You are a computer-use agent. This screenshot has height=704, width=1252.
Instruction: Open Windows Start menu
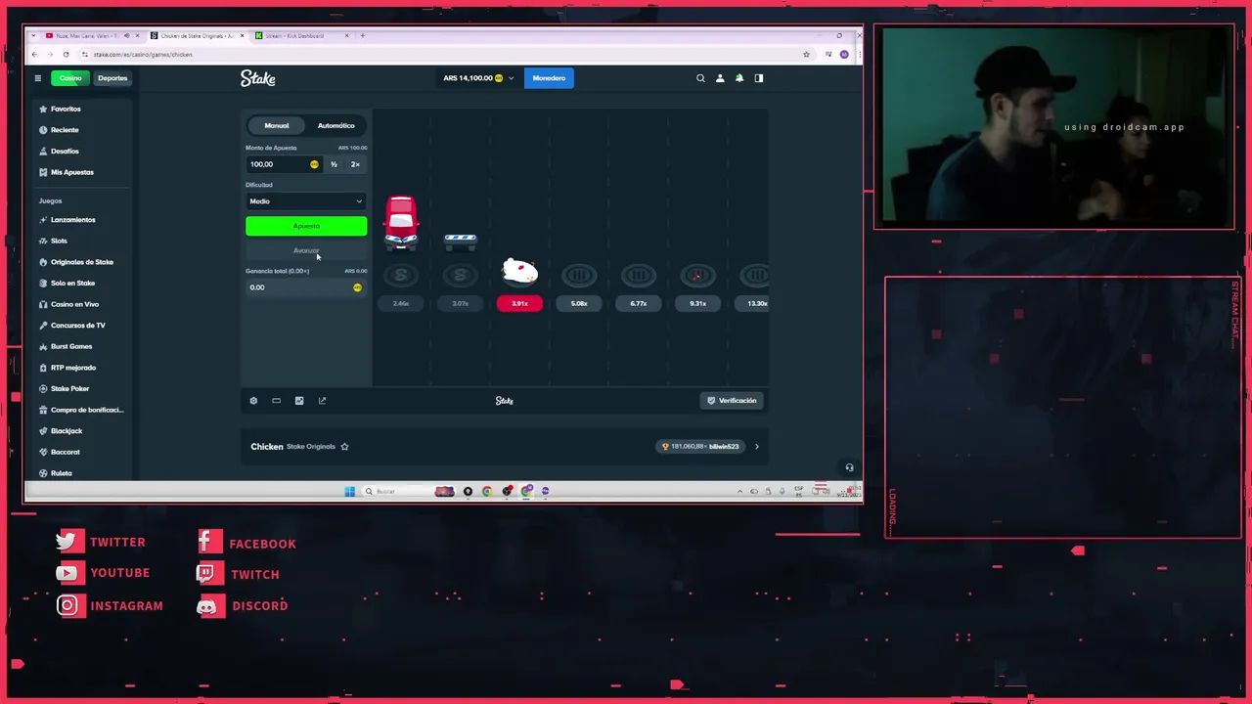349,491
